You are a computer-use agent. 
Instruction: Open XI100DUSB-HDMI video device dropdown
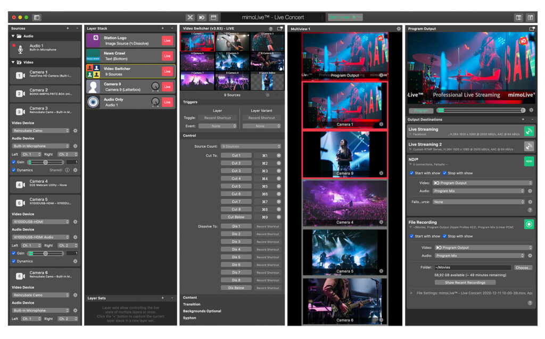coord(40,222)
